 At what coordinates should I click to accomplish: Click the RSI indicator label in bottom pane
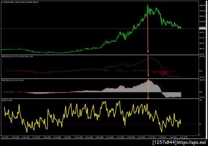pyautogui.click(x=7, y=100)
